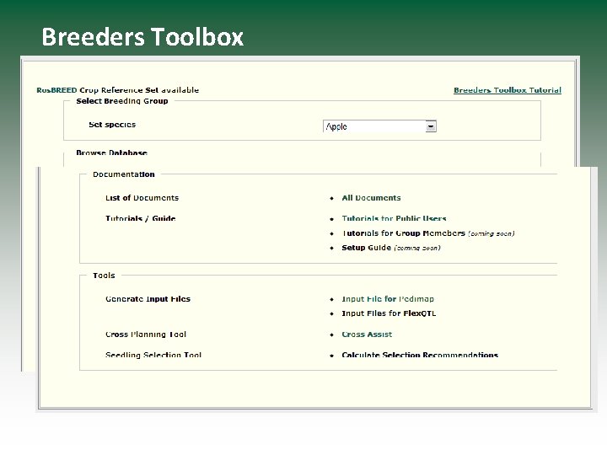Click the Documentation section heading
This screenshot has width=607, height=455.
[x=123, y=174]
